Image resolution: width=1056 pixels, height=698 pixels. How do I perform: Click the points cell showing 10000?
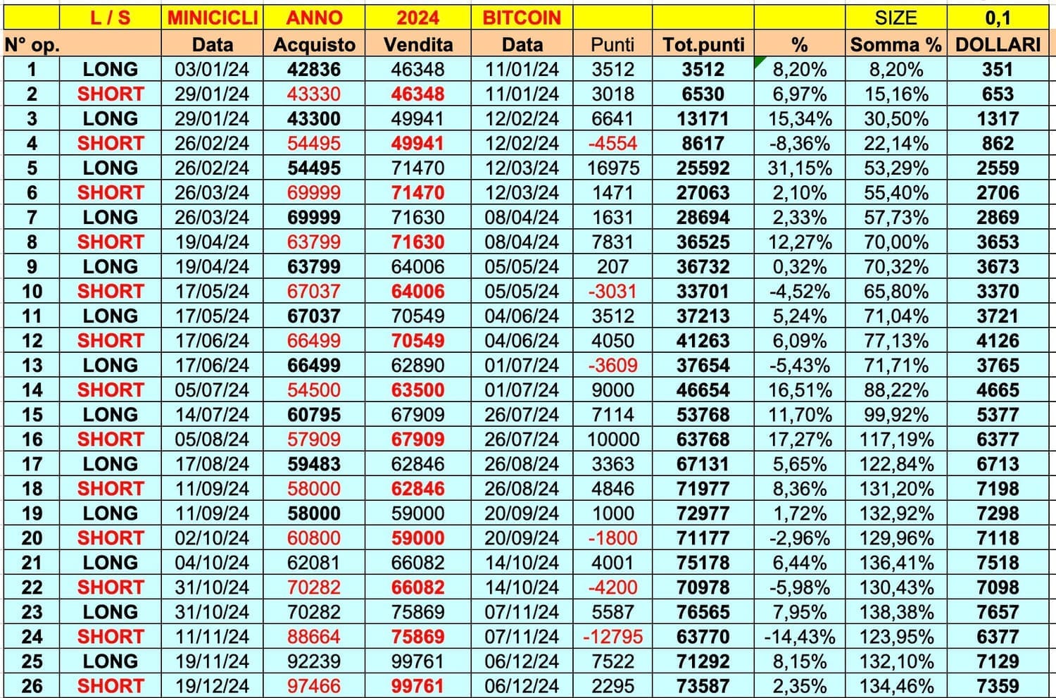(x=612, y=439)
